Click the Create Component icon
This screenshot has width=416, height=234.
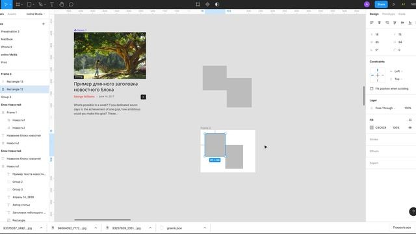(x=207, y=5)
